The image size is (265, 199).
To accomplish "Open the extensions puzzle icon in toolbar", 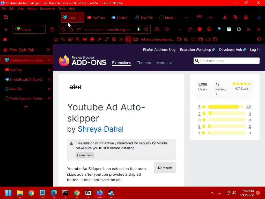I will [52, 30].
